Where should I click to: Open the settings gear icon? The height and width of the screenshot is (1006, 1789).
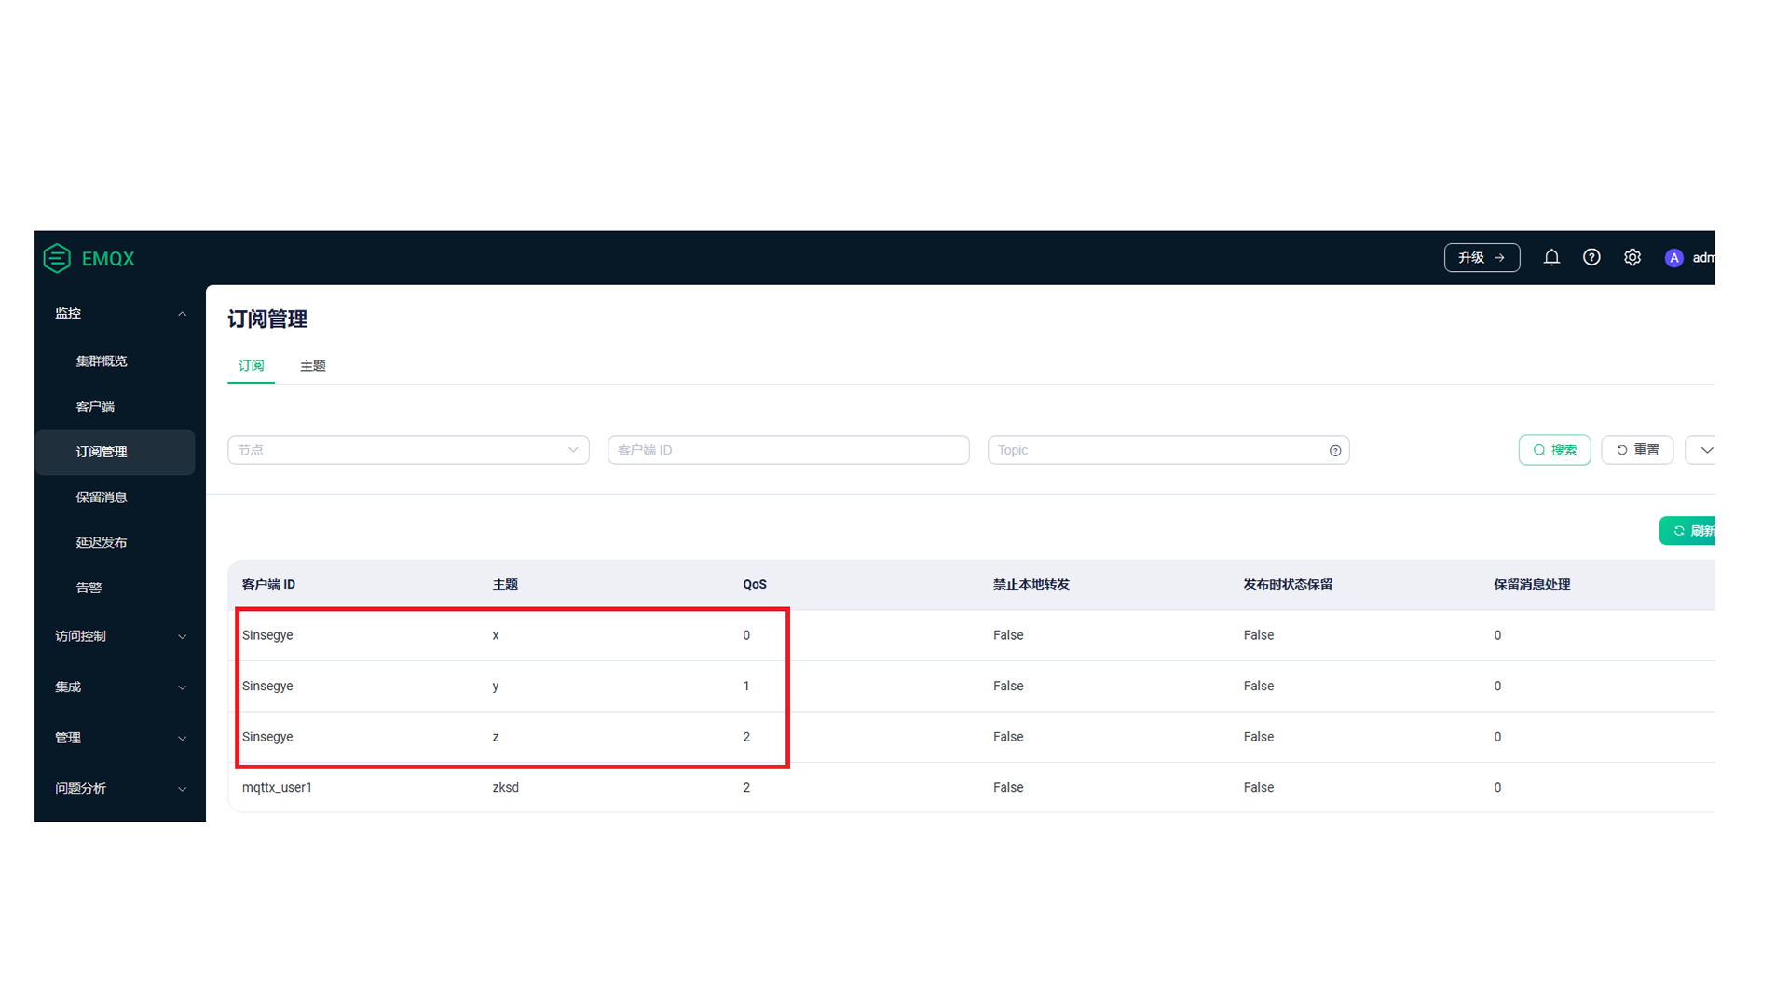(x=1632, y=258)
